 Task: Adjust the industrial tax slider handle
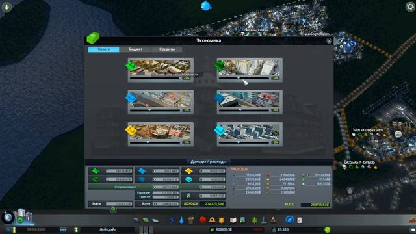click(148, 142)
